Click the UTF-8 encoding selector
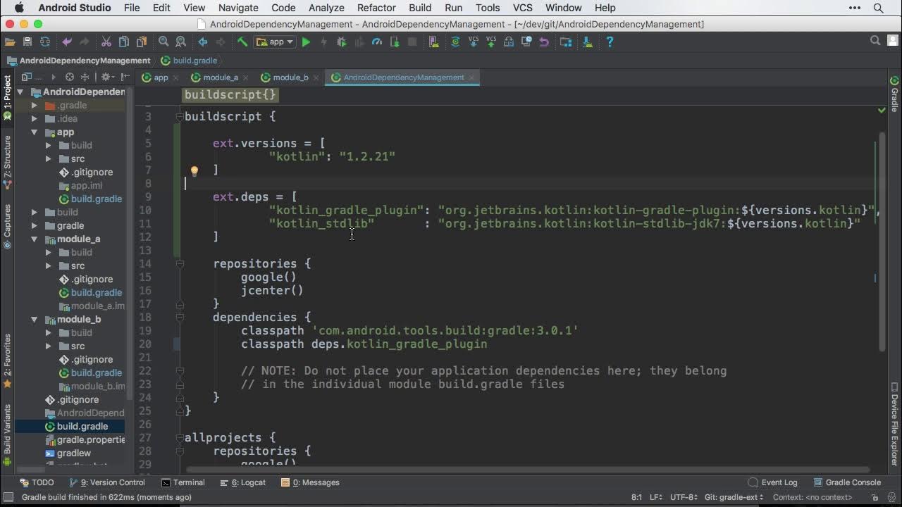 (683, 497)
